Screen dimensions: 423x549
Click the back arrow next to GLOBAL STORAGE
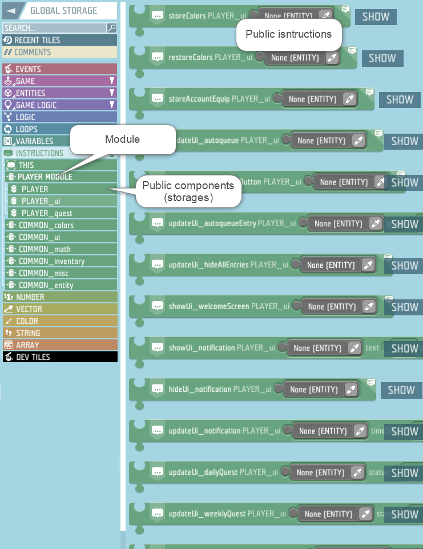(11, 10)
